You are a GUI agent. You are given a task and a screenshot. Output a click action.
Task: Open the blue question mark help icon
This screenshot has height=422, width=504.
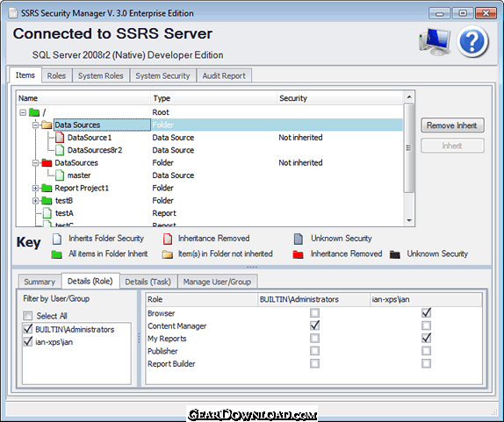[x=472, y=42]
